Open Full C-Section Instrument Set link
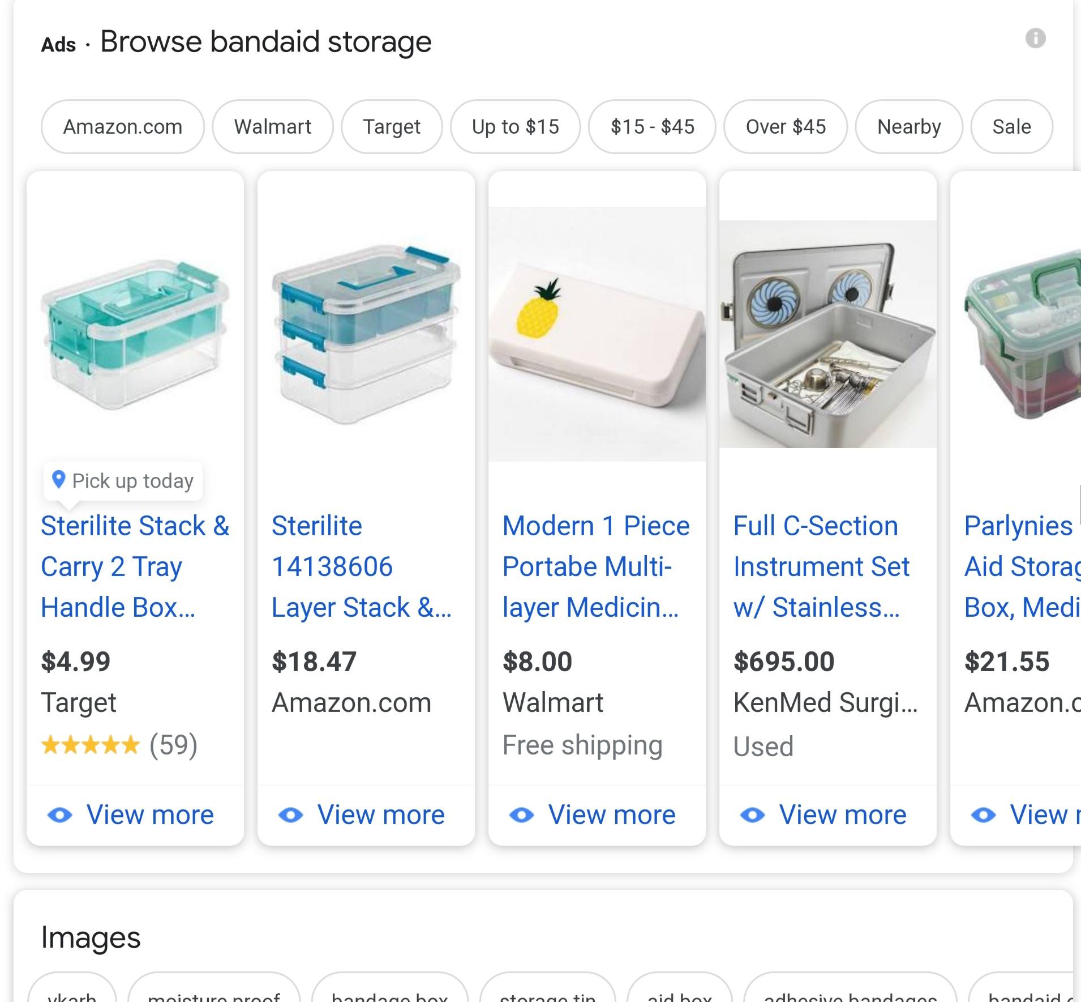 (x=821, y=566)
